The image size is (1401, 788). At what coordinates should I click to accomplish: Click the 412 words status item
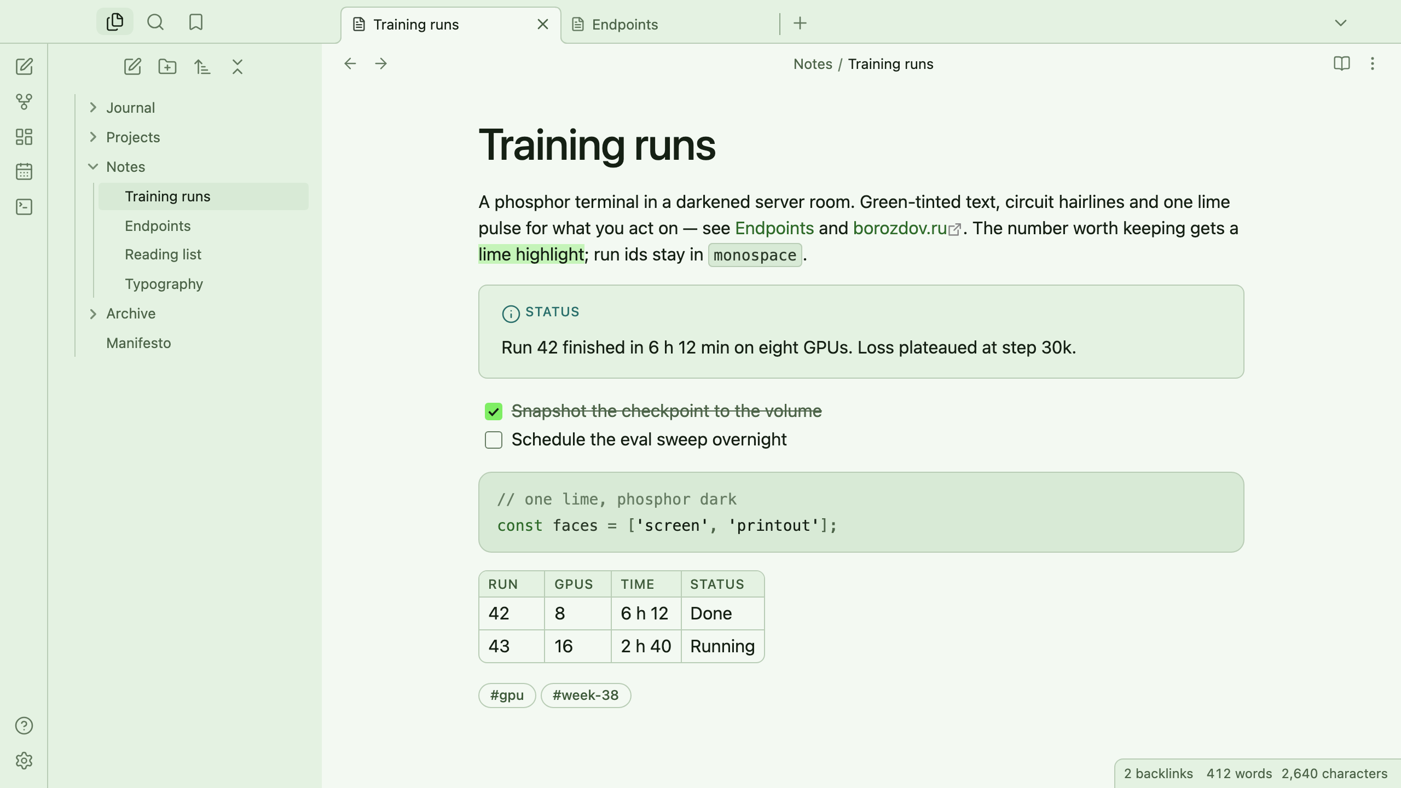click(1239, 774)
